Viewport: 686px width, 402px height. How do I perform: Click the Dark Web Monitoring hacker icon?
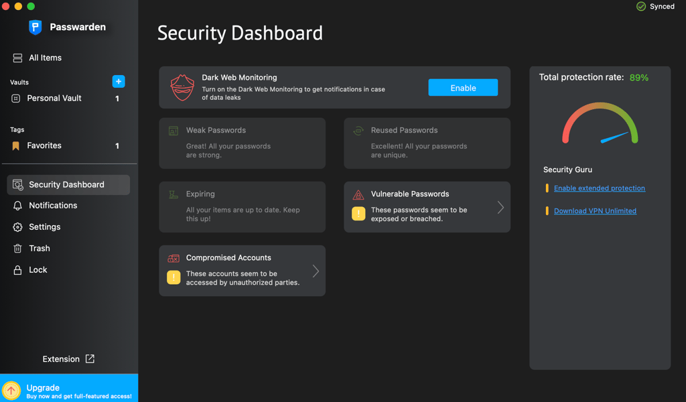(182, 88)
